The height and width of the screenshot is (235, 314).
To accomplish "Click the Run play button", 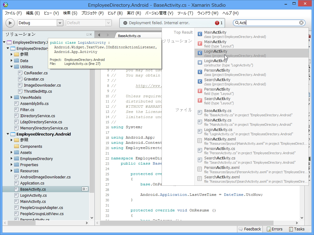I will (10, 23).
